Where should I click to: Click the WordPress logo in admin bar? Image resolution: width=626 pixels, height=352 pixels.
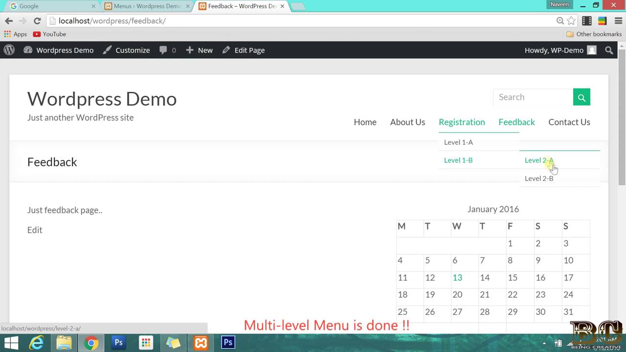point(9,50)
